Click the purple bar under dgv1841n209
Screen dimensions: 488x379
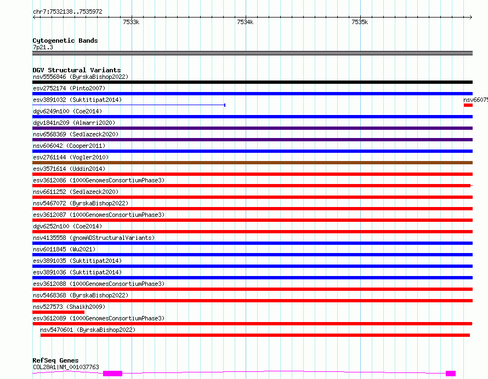click(x=252, y=128)
